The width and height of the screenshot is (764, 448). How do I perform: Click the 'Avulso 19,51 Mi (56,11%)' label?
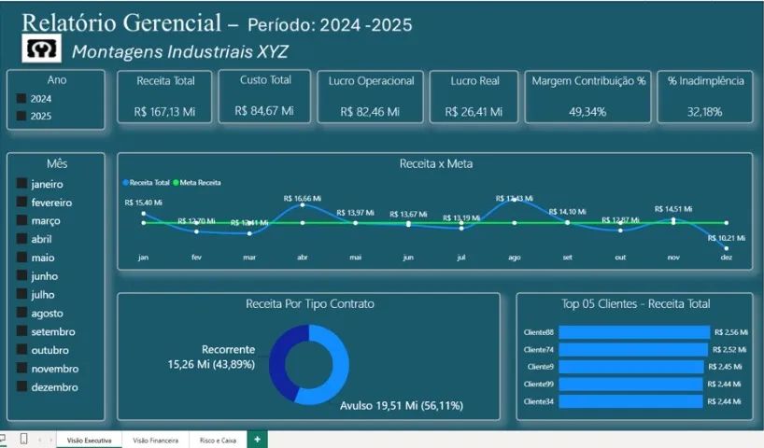(402, 405)
